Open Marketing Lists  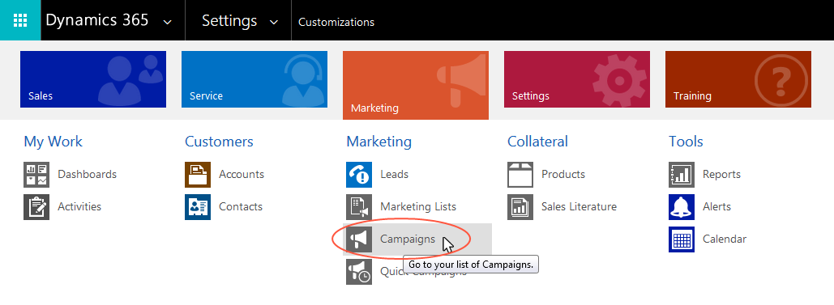pos(418,206)
